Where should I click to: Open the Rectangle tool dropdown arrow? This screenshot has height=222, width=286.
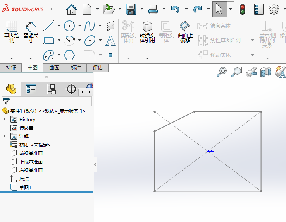(59, 40)
